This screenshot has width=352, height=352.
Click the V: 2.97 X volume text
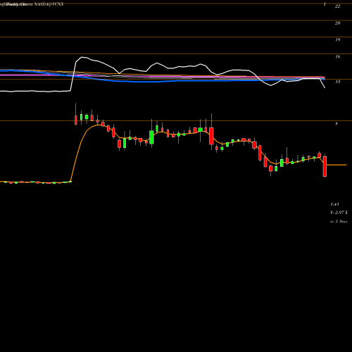[339, 213]
